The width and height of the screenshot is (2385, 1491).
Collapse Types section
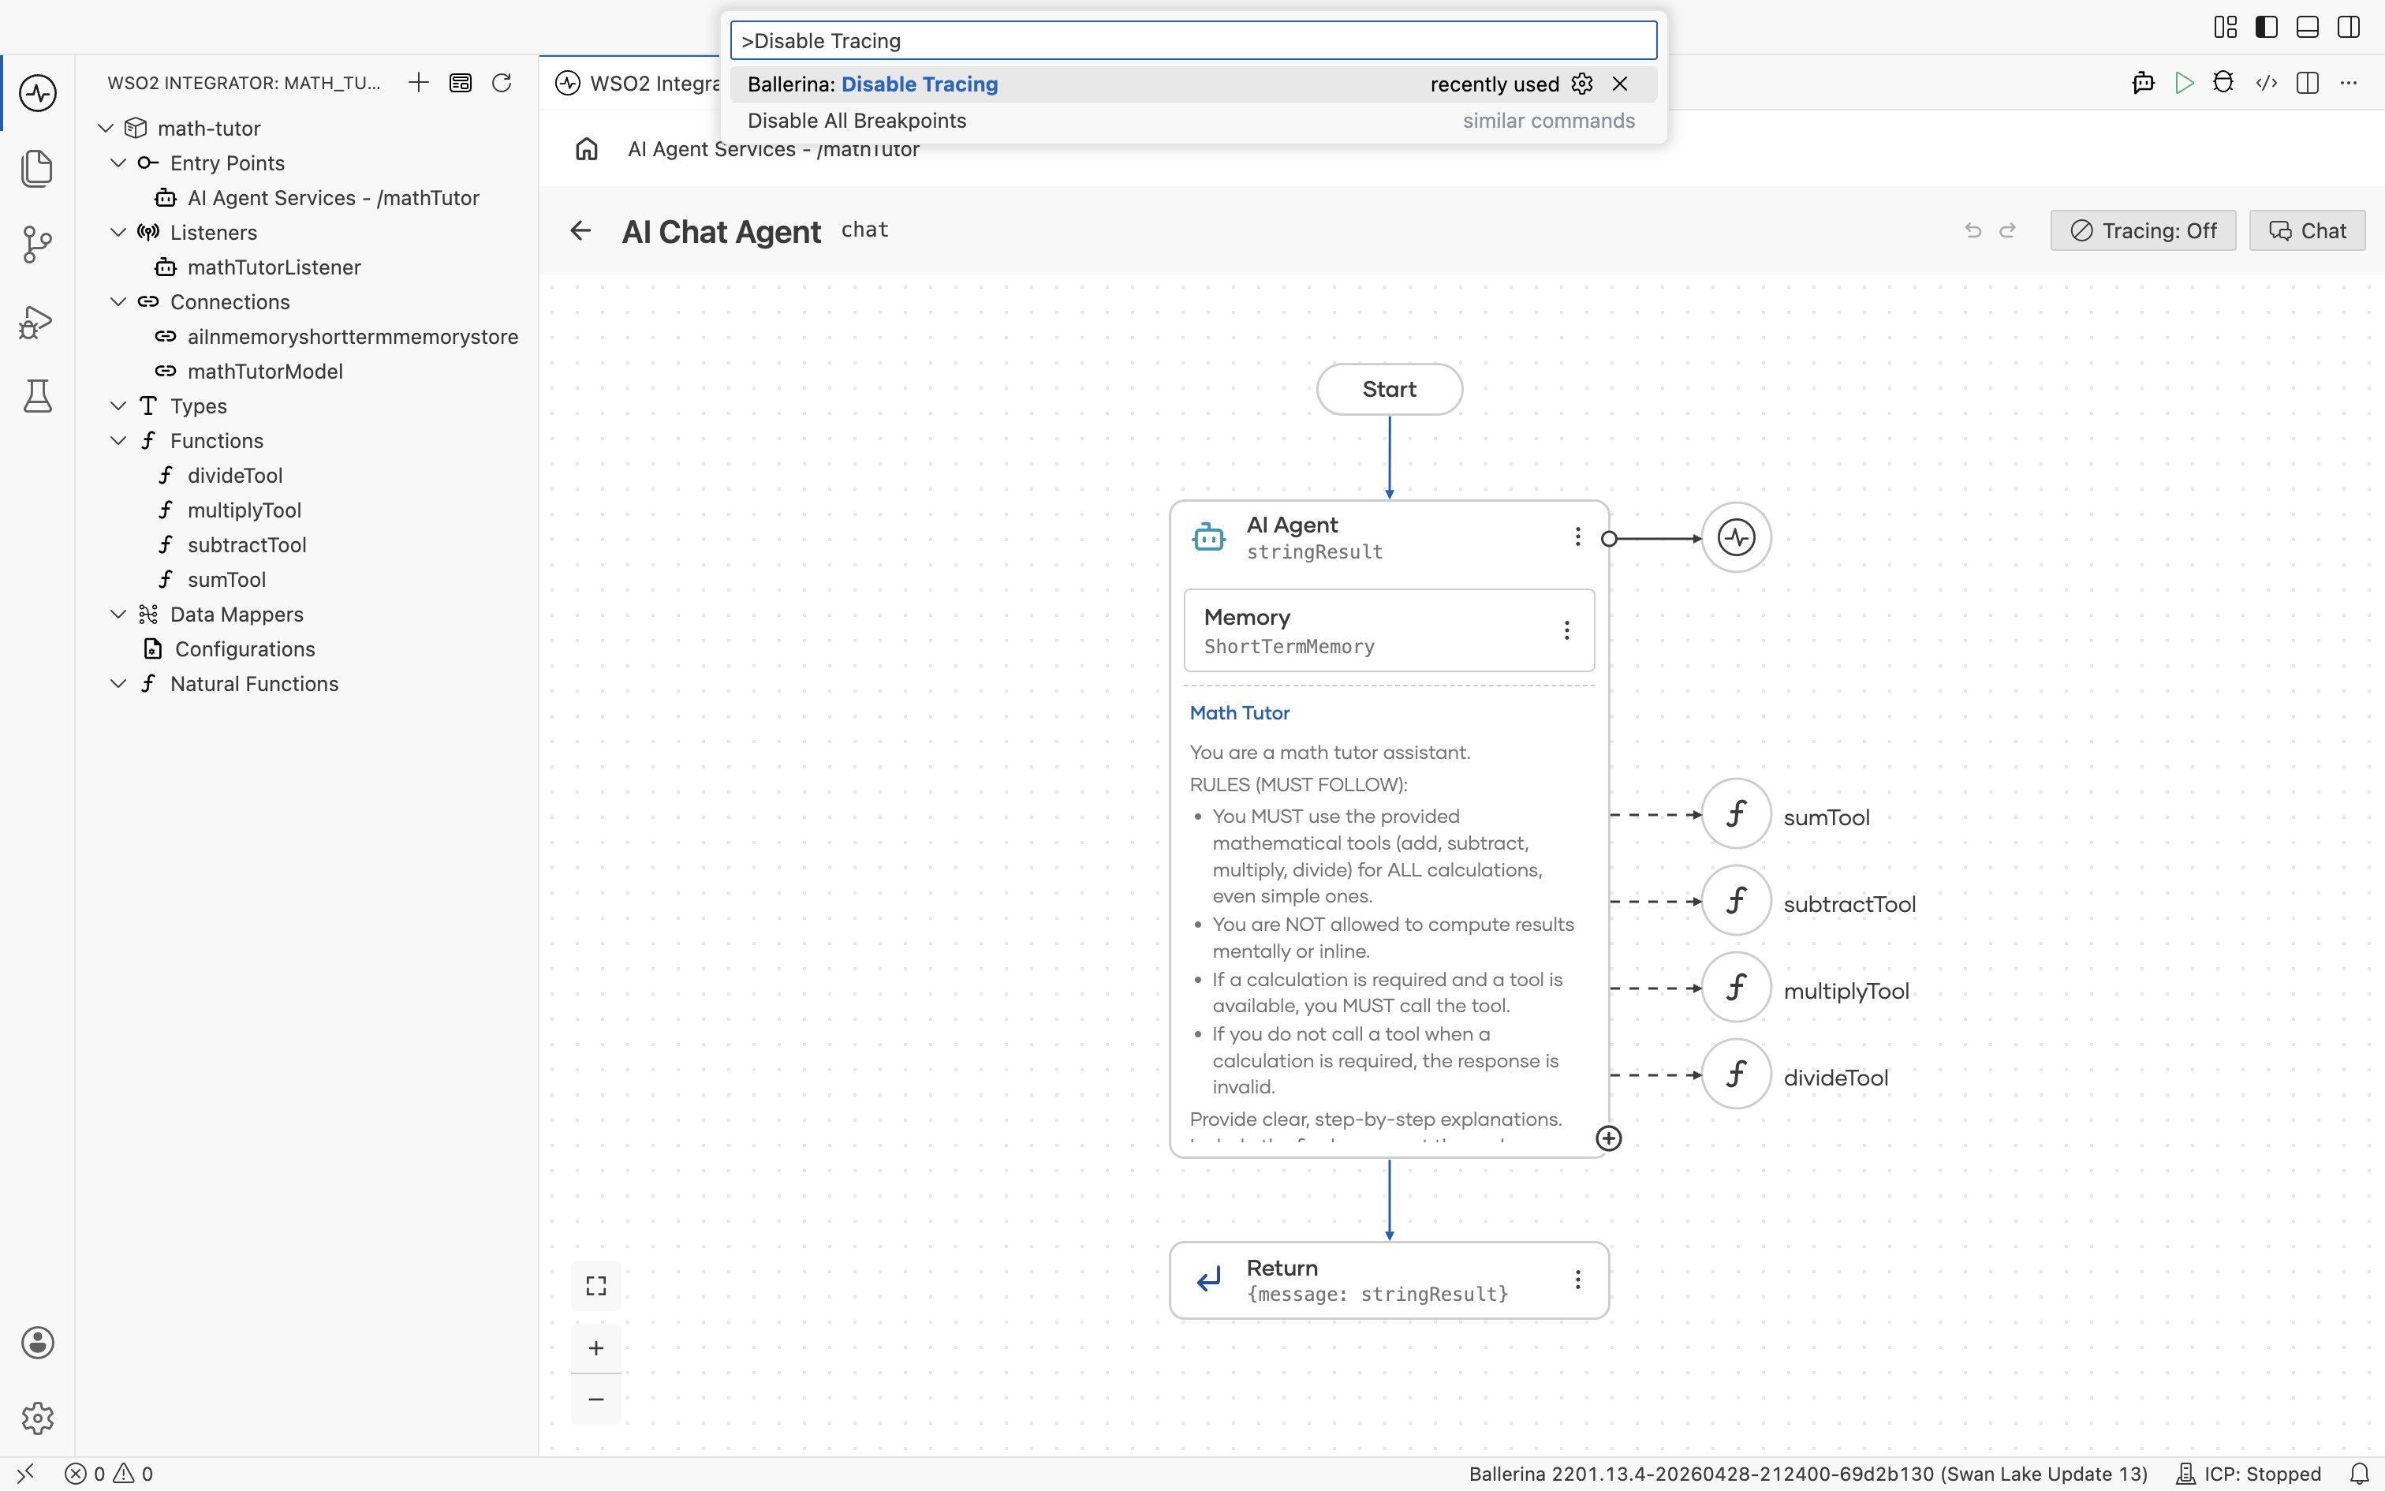coord(118,406)
